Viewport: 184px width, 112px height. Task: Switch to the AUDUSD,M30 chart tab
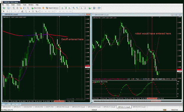(28, 107)
